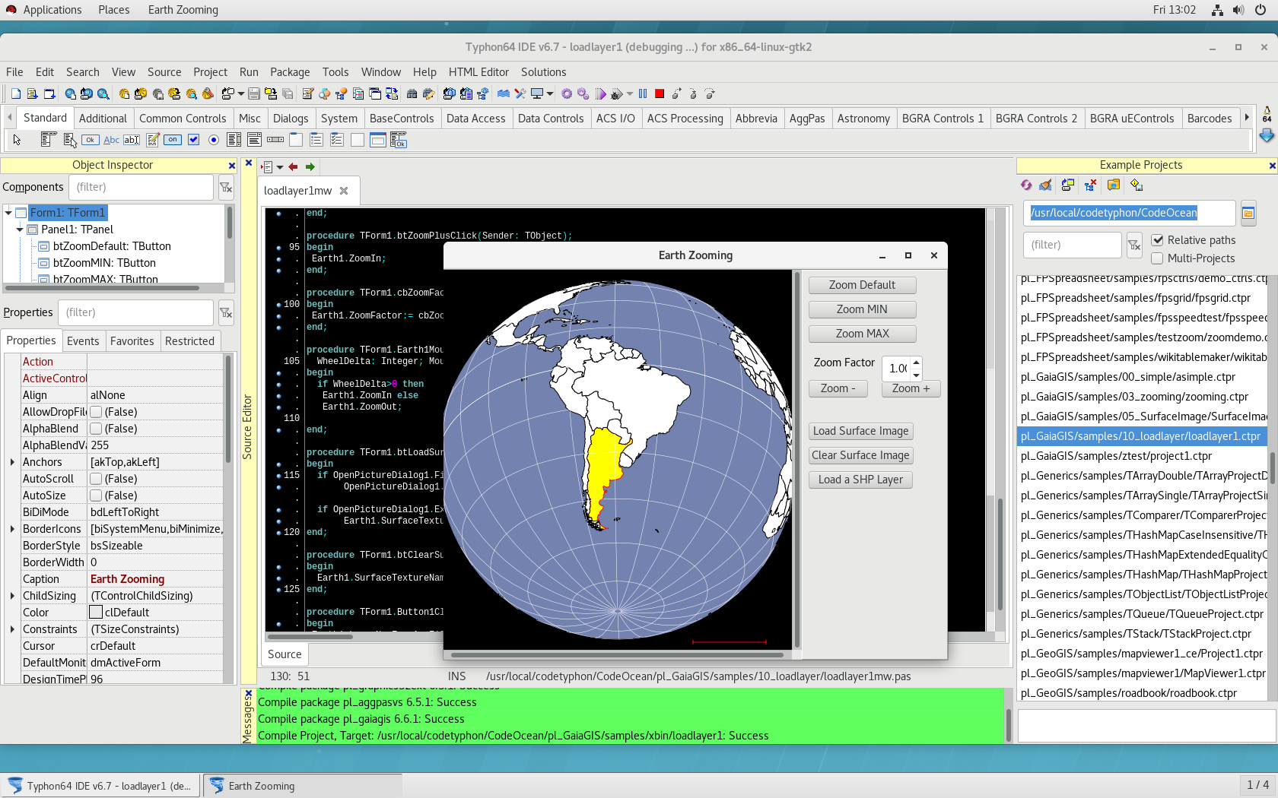This screenshot has height=798, width=1278.
Task: Select the TToggleBox component from palette
Action: pos(173,140)
